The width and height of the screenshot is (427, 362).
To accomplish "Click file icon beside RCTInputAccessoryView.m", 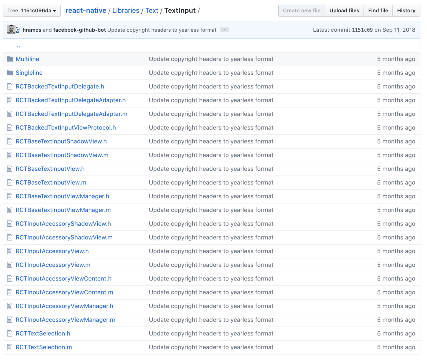I will (x=10, y=265).
